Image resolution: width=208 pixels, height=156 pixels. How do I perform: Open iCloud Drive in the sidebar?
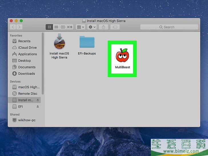coord(24,47)
